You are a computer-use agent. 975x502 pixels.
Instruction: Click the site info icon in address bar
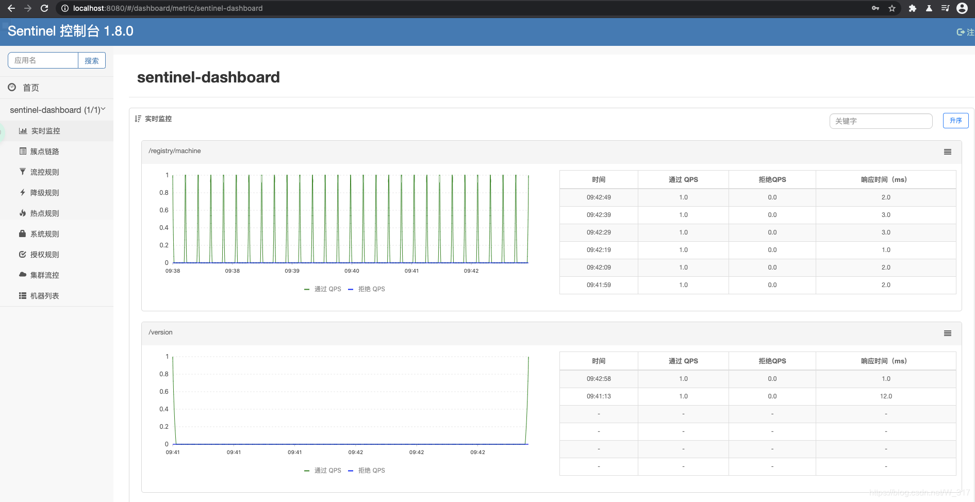click(x=65, y=8)
